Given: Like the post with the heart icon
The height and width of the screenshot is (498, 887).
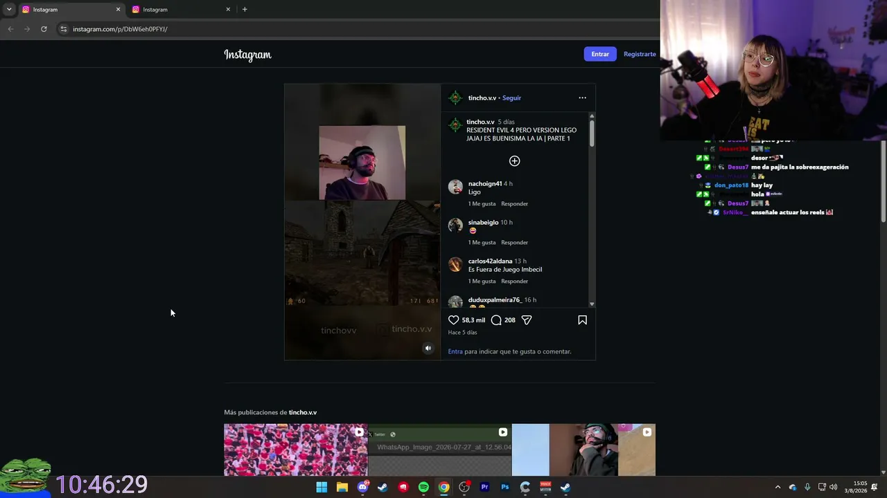Looking at the screenshot, I should click(454, 320).
